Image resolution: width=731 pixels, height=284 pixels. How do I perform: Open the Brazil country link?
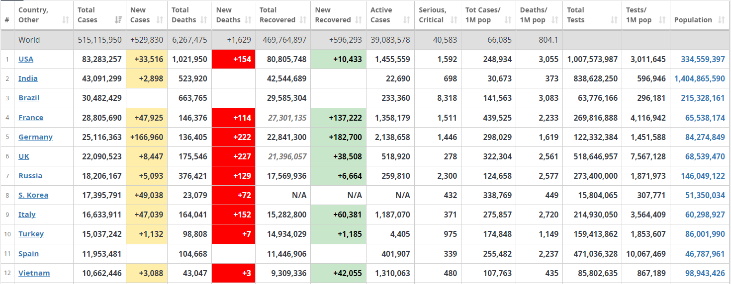tap(29, 98)
